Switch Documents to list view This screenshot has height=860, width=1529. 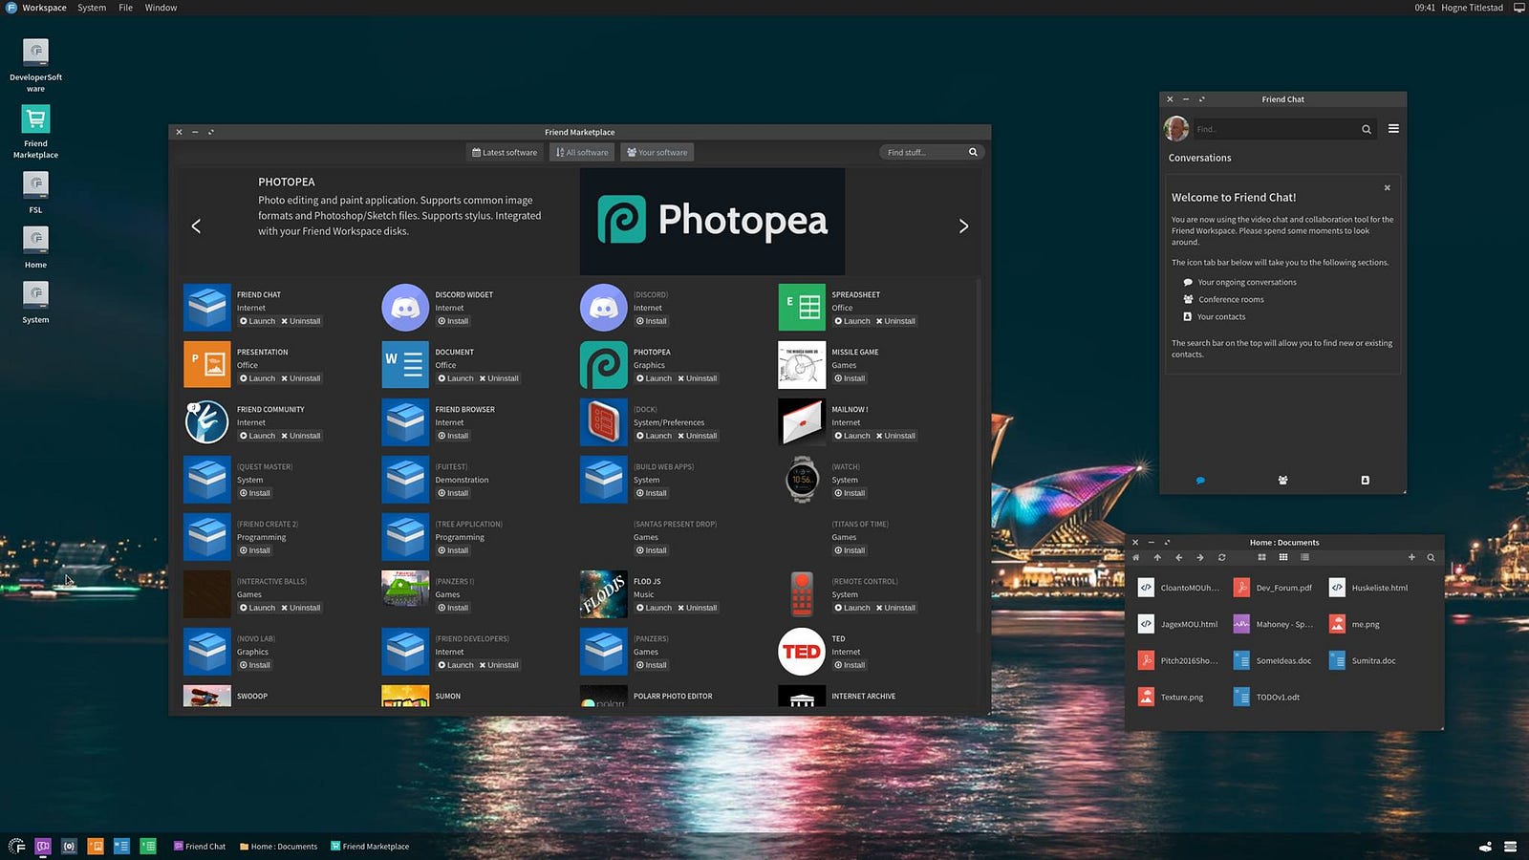(1304, 557)
